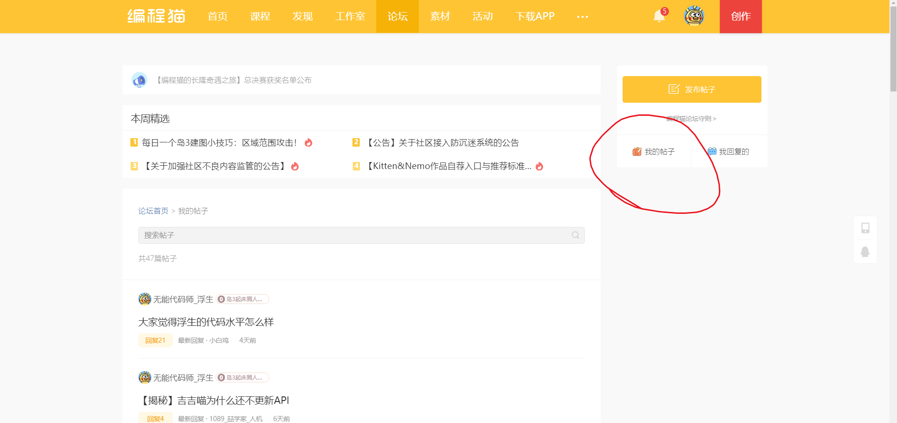Go to 首页 in the navigation
Viewport: 897px width, 423px height.
[x=218, y=16]
